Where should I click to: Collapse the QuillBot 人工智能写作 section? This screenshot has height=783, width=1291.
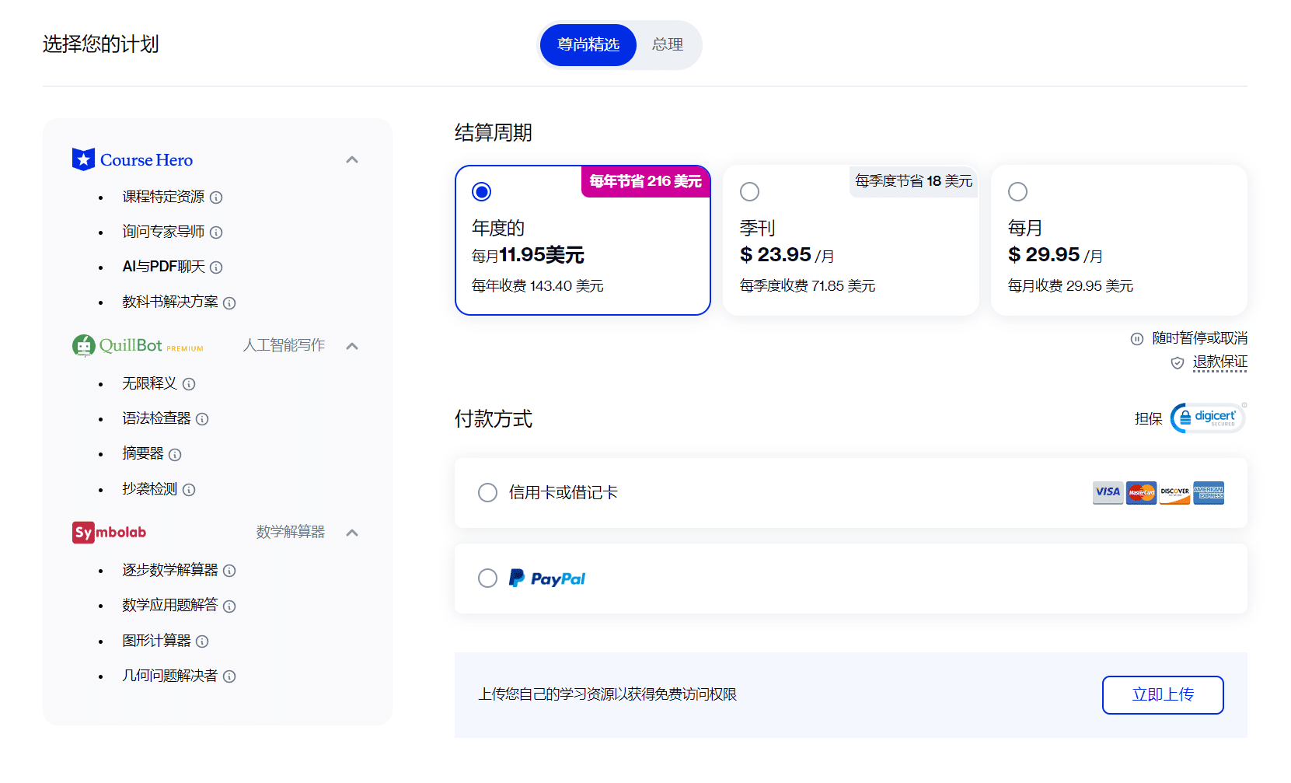click(x=352, y=345)
